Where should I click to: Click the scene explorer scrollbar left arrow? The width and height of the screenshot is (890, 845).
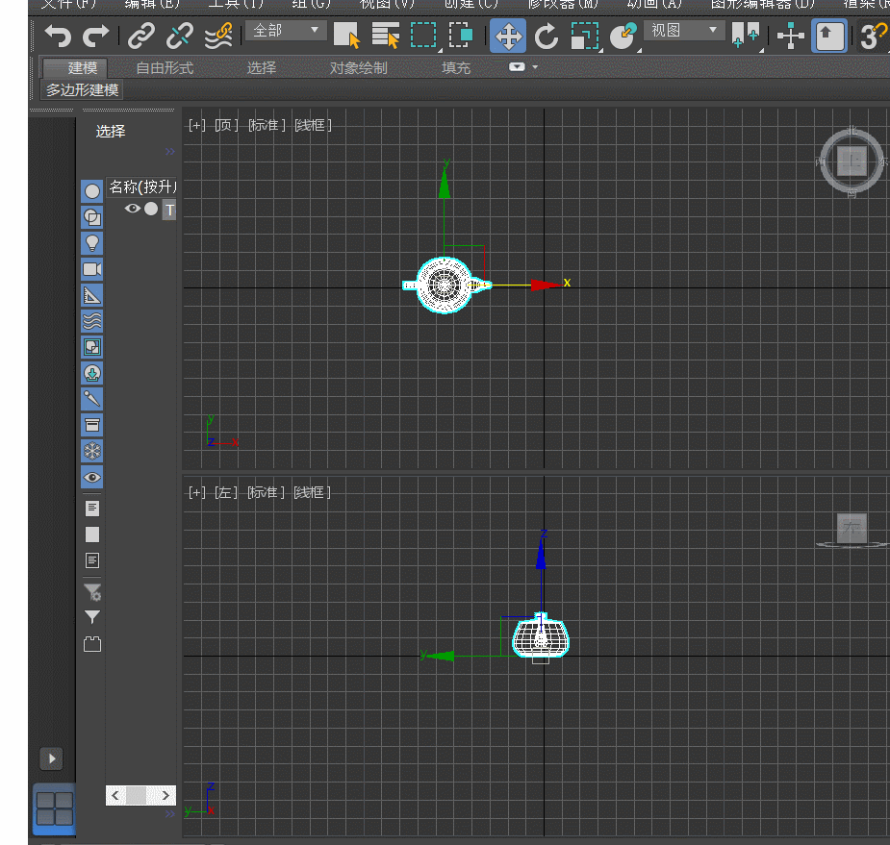tap(115, 796)
